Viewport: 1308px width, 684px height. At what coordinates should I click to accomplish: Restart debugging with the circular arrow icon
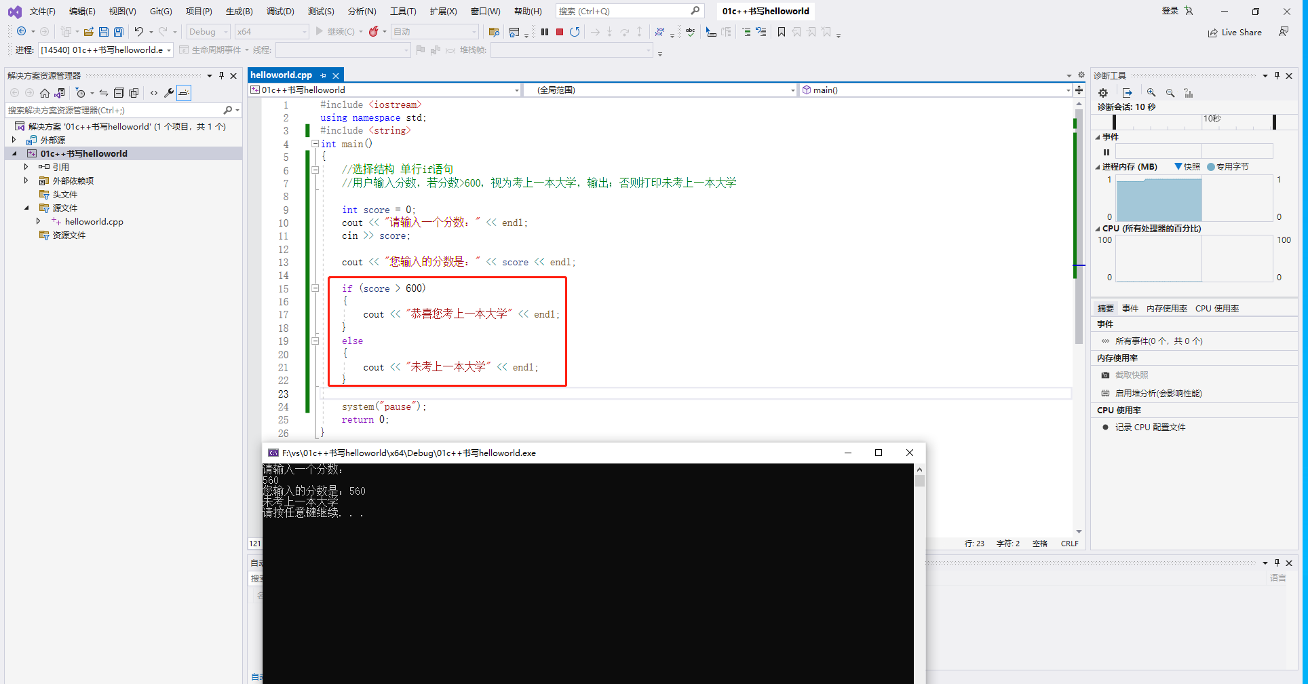coord(575,32)
